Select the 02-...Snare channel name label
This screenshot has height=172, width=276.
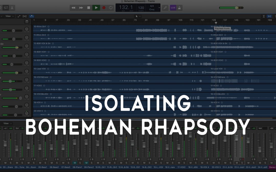pyautogui.click(x=8, y=167)
